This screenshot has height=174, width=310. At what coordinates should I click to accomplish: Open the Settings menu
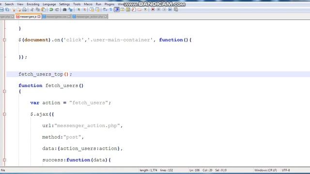coord(64,4)
